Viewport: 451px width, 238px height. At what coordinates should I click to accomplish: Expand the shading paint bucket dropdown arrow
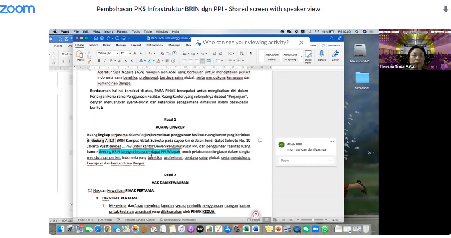[234, 60]
